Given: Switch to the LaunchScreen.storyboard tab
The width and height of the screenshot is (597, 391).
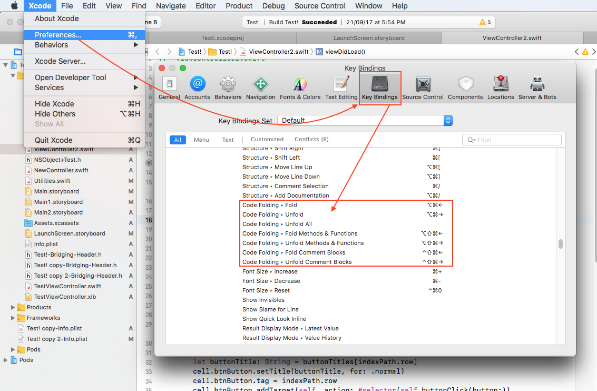Looking at the screenshot, I should point(369,38).
